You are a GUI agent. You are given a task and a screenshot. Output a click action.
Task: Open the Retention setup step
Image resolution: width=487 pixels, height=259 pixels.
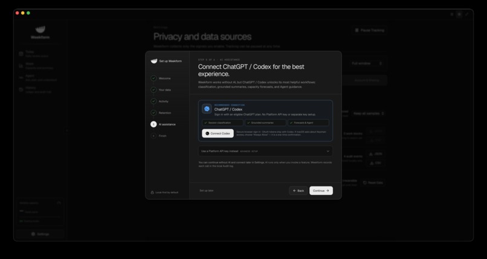(x=164, y=113)
